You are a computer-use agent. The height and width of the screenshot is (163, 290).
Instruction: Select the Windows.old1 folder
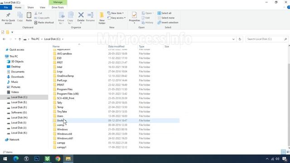pyautogui.click(x=65, y=138)
